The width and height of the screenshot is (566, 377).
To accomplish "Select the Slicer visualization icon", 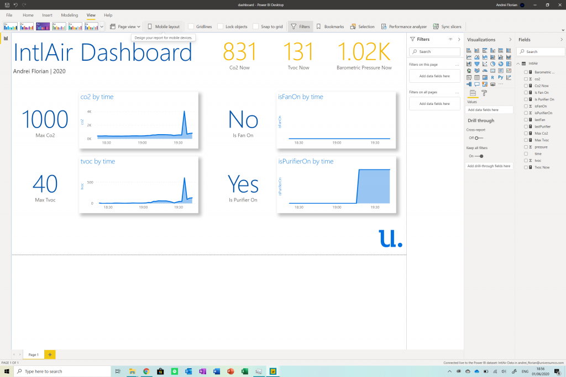I will [x=469, y=77].
